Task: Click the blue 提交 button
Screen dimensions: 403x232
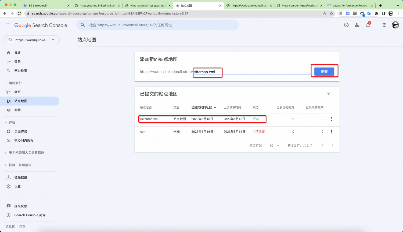Action: tap(324, 72)
